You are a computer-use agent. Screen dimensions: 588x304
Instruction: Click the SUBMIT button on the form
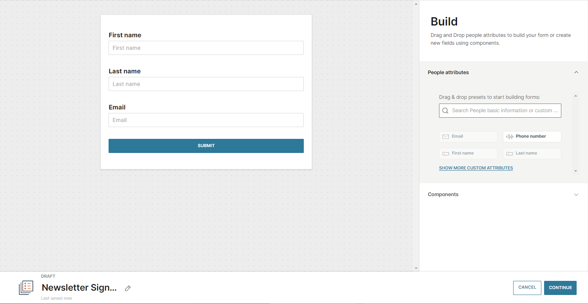[206, 146]
